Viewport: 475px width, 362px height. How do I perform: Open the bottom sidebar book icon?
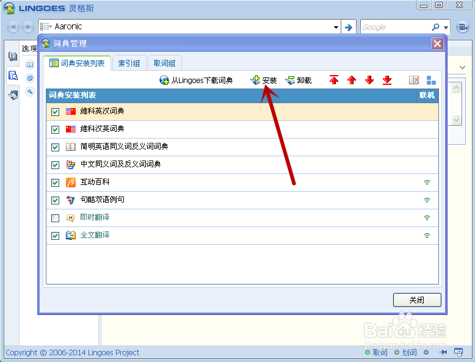pos(13,95)
